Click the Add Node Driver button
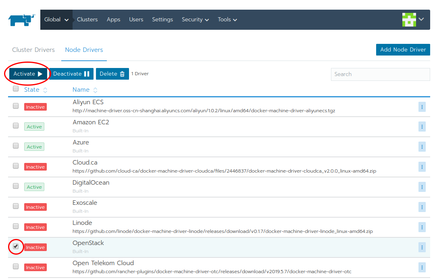Image resolution: width=435 pixels, height=280 pixels. coord(403,49)
